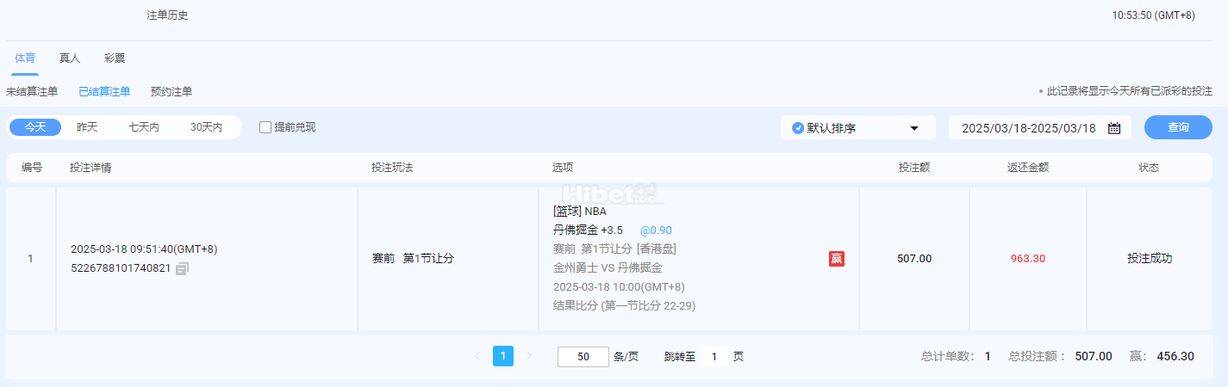
Task: Switch to the 彩票 tab
Action: click(115, 58)
